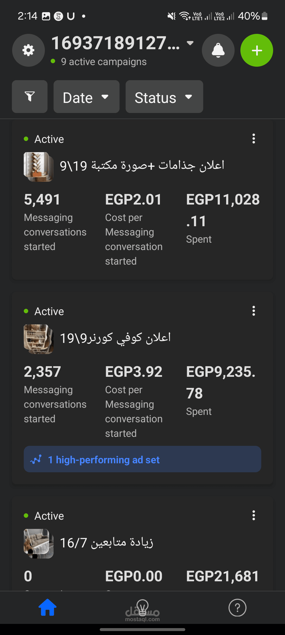Open the lightbulb insights tab
The width and height of the screenshot is (285, 635).
tap(142, 607)
